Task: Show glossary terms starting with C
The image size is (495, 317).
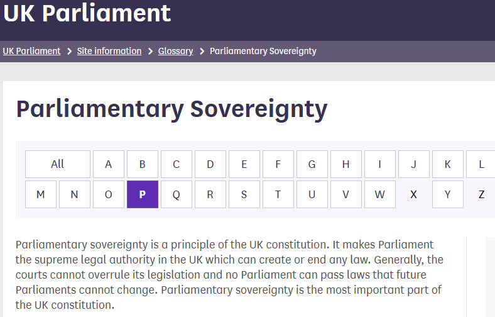Action: 177,164
